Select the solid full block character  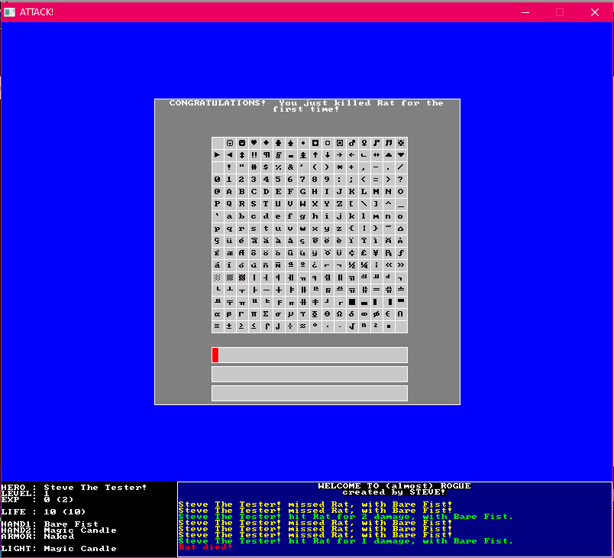point(352,302)
